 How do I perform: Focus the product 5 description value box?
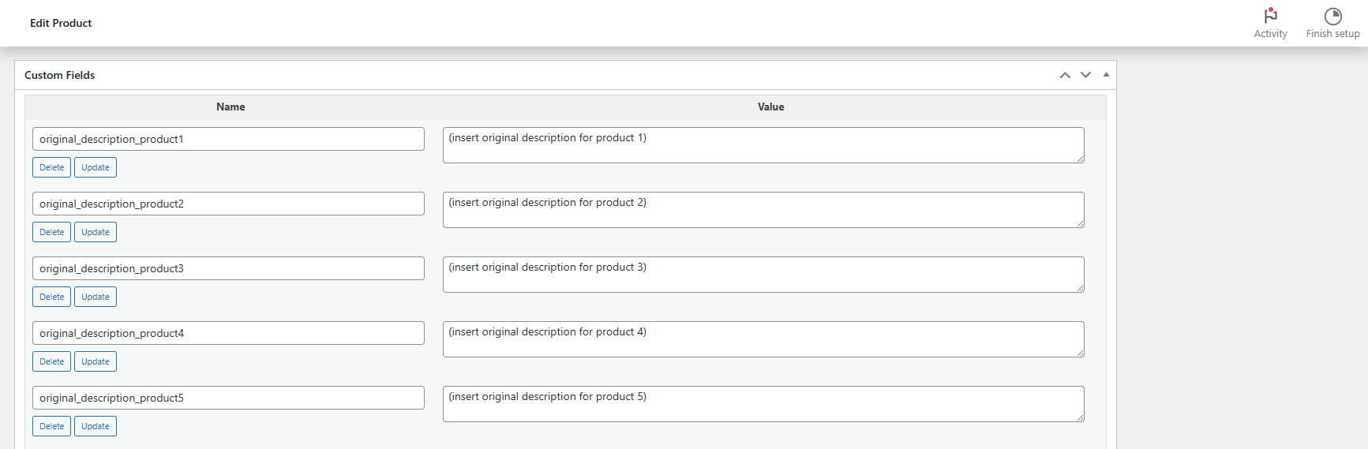click(763, 404)
